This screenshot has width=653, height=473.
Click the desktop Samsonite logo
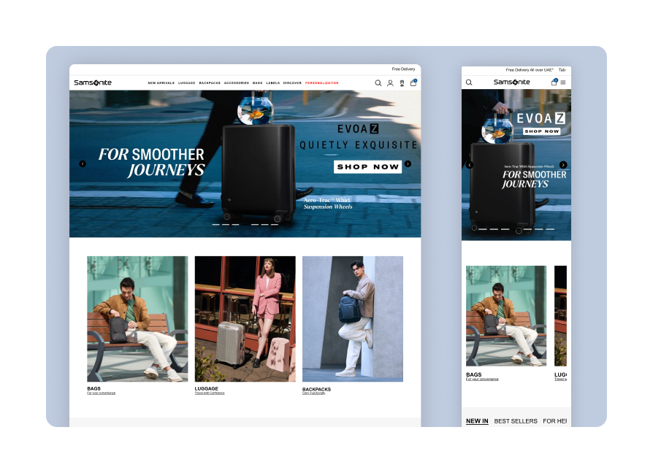(x=93, y=82)
